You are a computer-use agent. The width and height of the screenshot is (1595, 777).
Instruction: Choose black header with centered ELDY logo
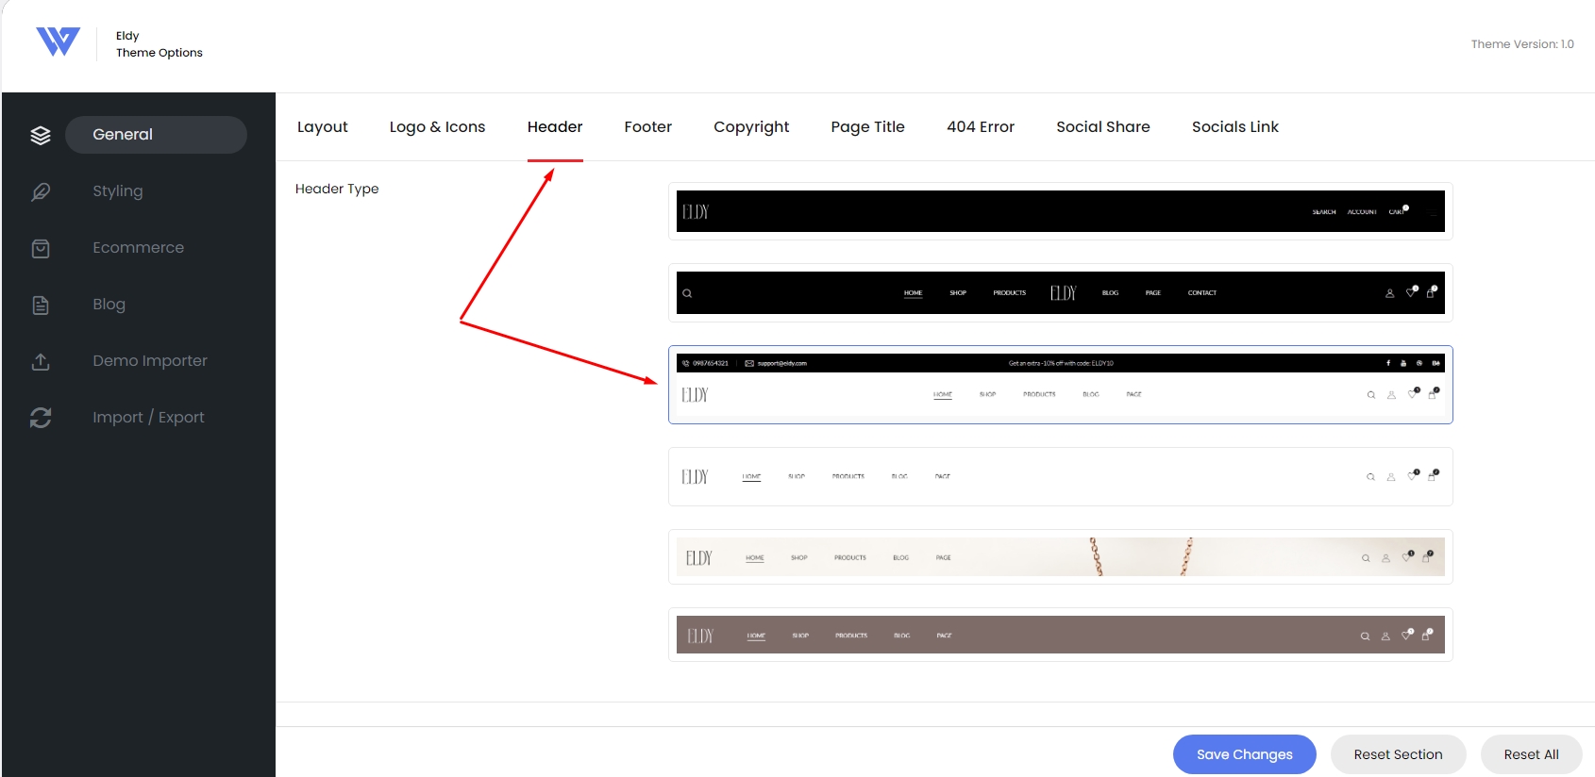pyautogui.click(x=1061, y=292)
